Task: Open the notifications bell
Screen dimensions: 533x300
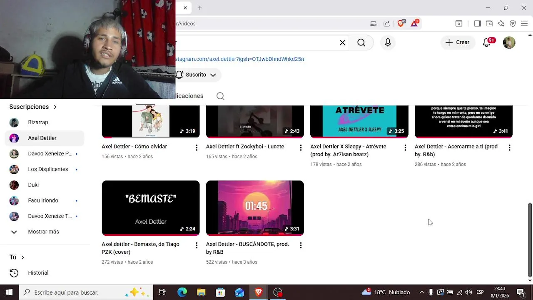Action: pyautogui.click(x=487, y=42)
